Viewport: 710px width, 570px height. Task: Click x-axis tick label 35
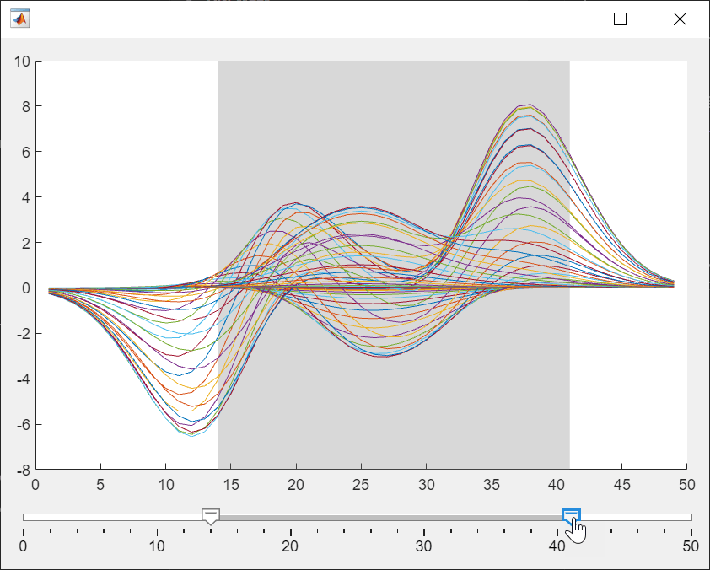492,485
